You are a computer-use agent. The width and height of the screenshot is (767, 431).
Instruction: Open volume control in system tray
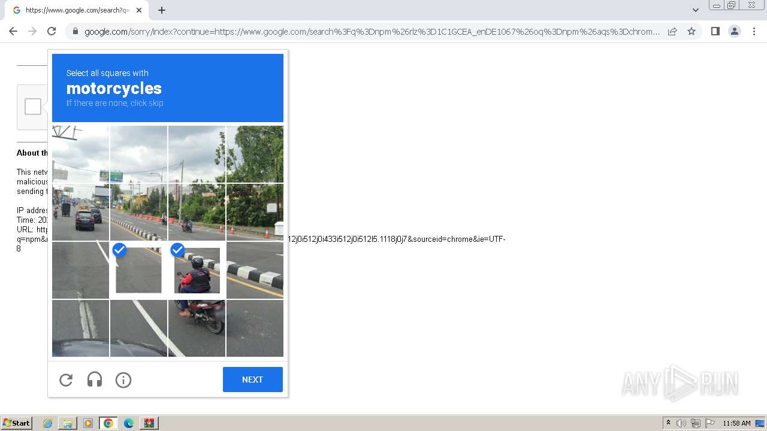681,423
